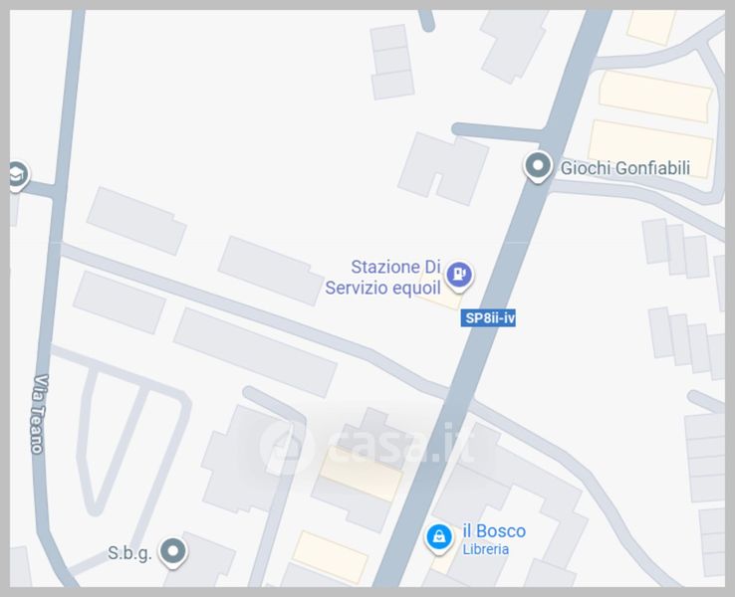Click the Libreria subtitle text
Screen dimensions: 735x597
pyautogui.click(x=486, y=549)
